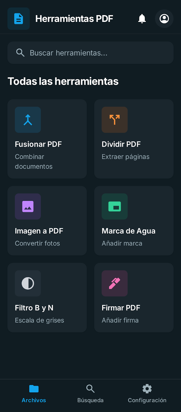Click the Firmar PDF pen icon
Screen dimensions: 181x412
tap(115, 283)
